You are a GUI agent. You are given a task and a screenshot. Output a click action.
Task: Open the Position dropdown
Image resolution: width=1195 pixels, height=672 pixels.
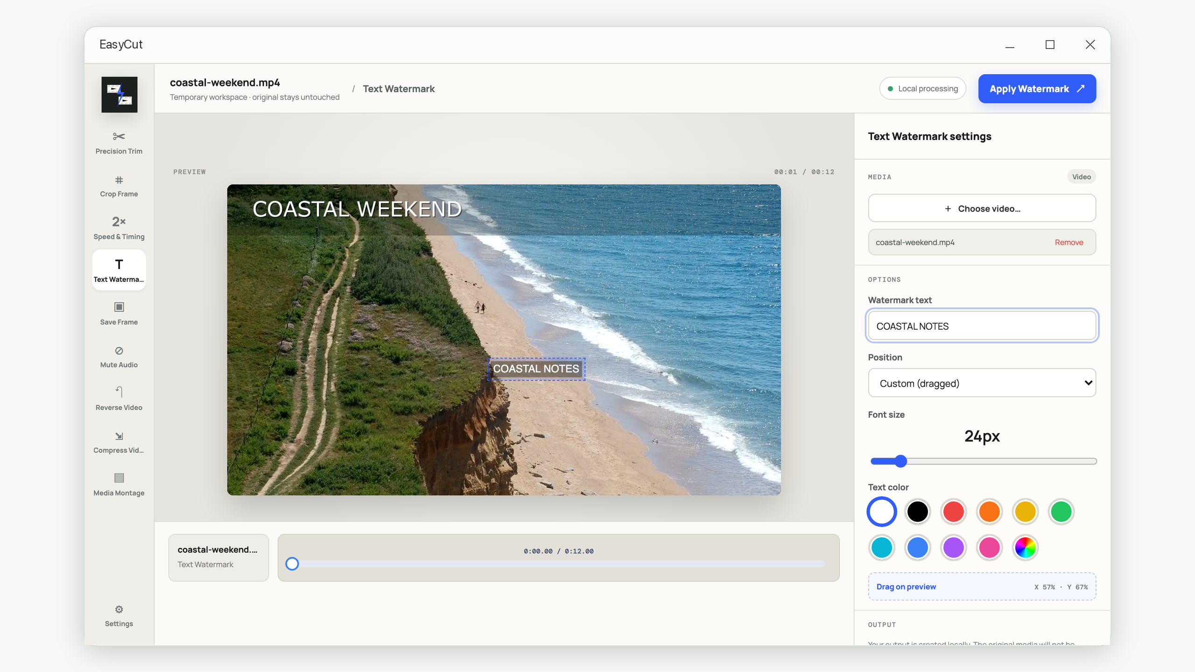pyautogui.click(x=982, y=383)
